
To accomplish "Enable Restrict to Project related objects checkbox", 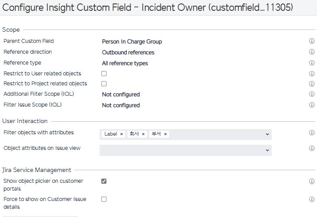I will tap(104, 84).
